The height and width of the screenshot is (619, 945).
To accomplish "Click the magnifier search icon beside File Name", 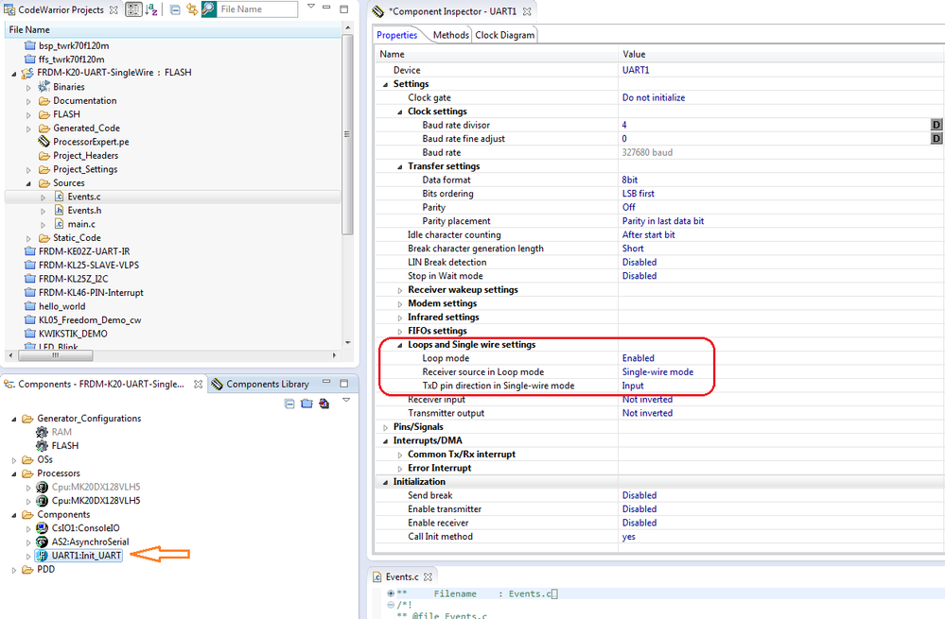I will pos(208,9).
